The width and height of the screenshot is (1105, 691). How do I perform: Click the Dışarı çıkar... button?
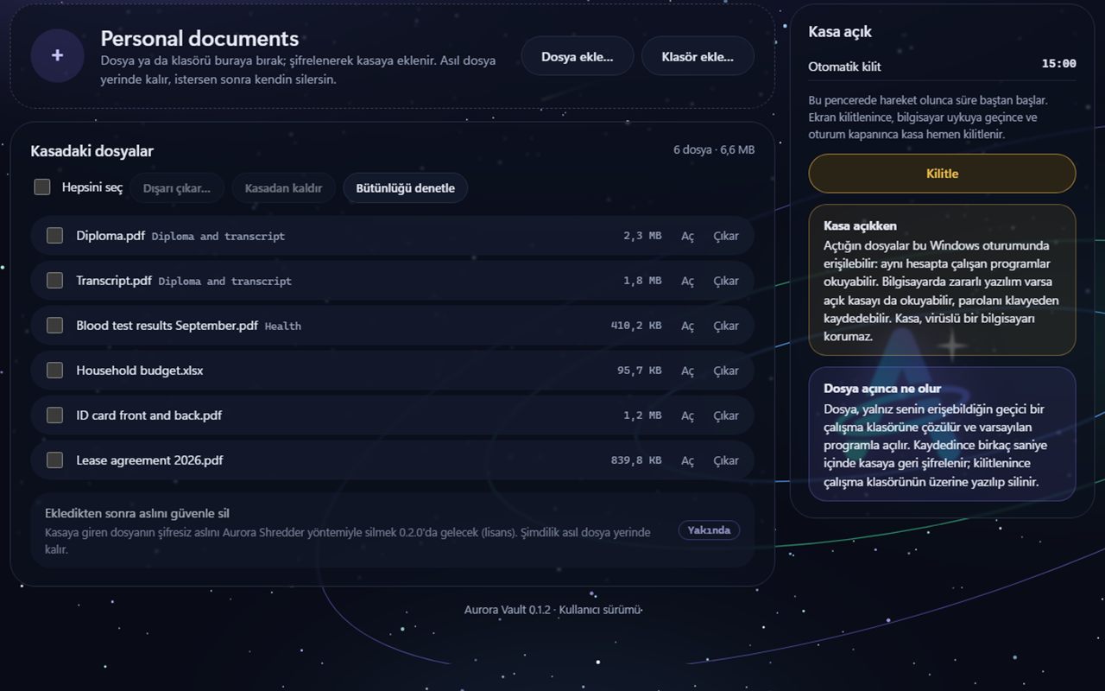point(177,188)
